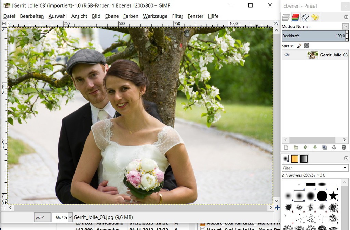Select the soft ellipse brush
The image size is (350, 230).
322,184
